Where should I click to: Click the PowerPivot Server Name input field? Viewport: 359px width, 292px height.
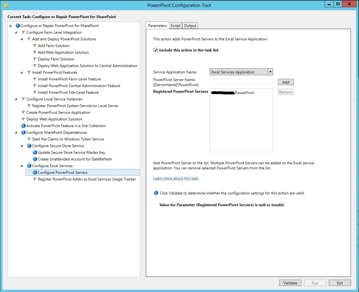point(241,82)
